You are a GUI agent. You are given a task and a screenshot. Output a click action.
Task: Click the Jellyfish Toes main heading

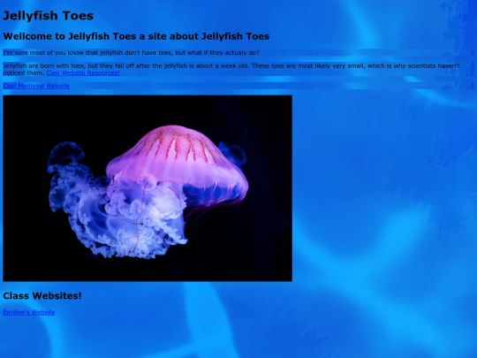click(x=48, y=16)
